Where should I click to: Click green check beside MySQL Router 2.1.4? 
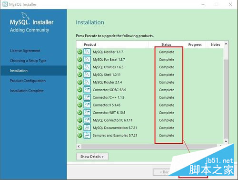(x=79, y=82)
